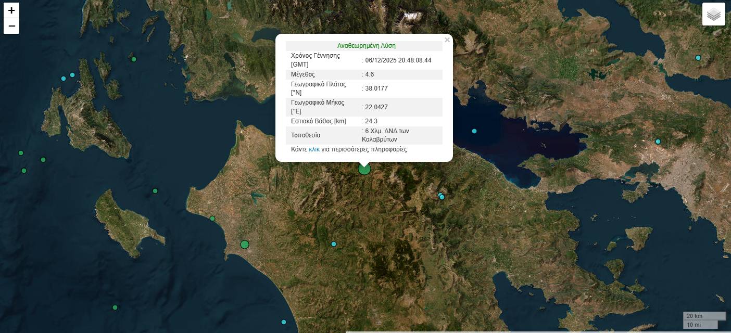Select the small green marker near Zakynthos island
731x333 pixels.
pos(155,191)
